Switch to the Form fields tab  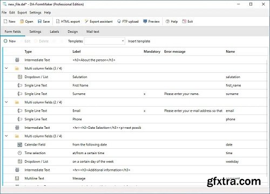pos(12,32)
